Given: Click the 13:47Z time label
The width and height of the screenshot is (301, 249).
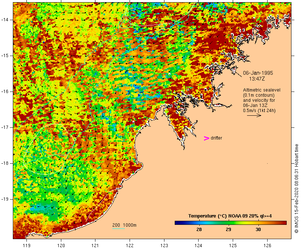Looking at the screenshot, I should click(257, 79).
